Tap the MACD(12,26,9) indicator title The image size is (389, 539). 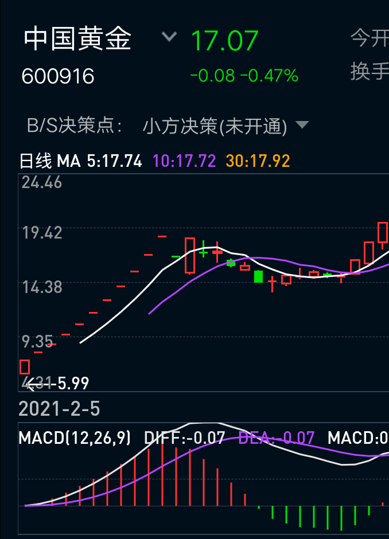coord(75,438)
